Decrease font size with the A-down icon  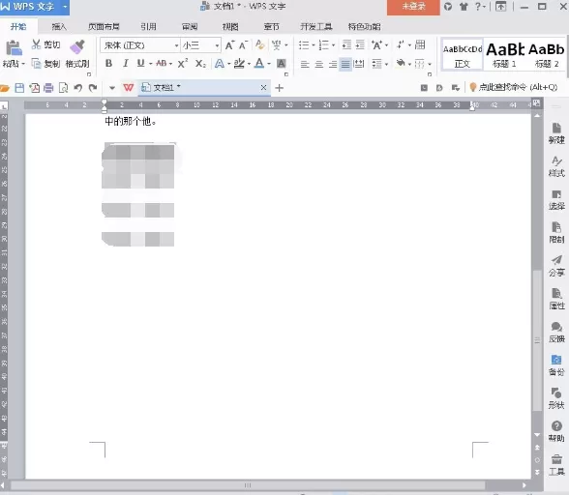tap(243, 45)
